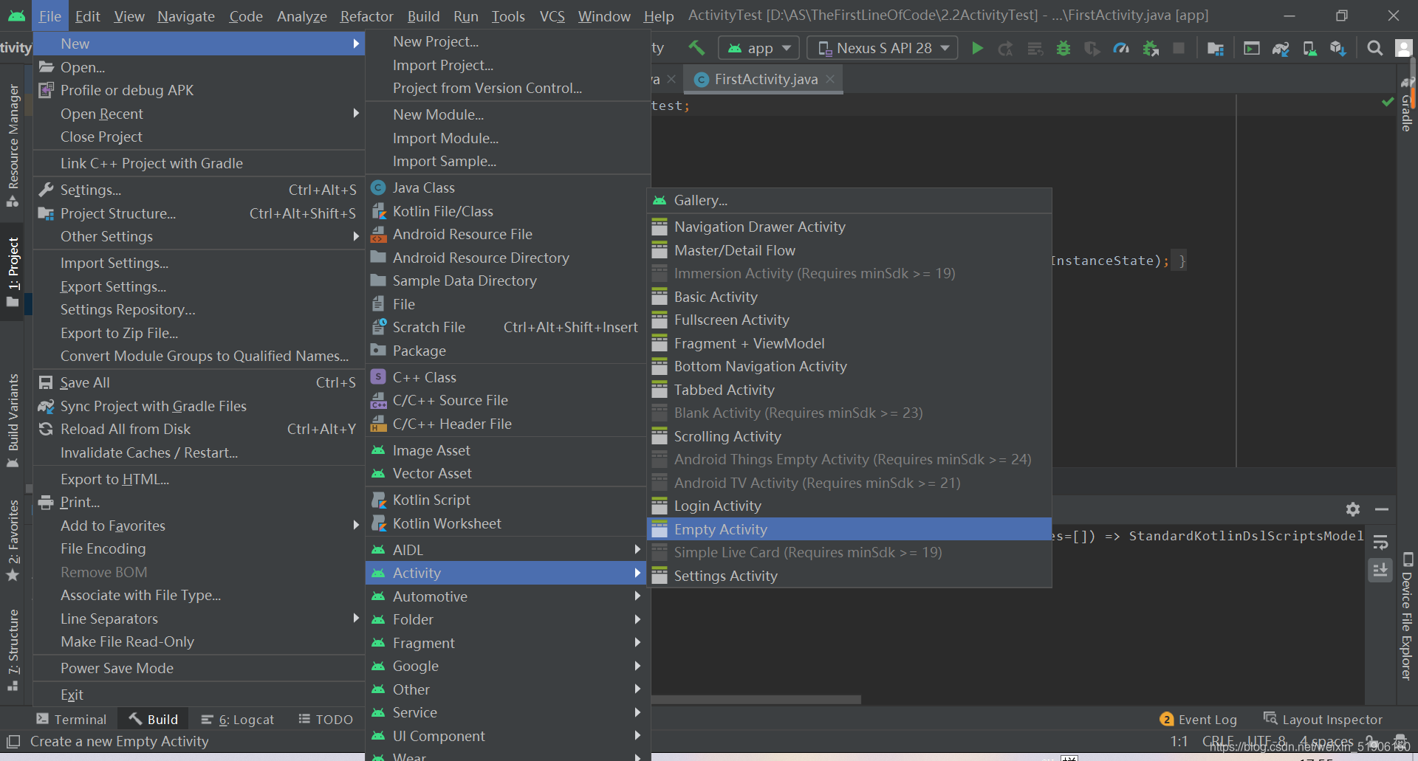1418x761 pixels.
Task: Click Invalidate Caches / Restart...
Action: [199, 452]
